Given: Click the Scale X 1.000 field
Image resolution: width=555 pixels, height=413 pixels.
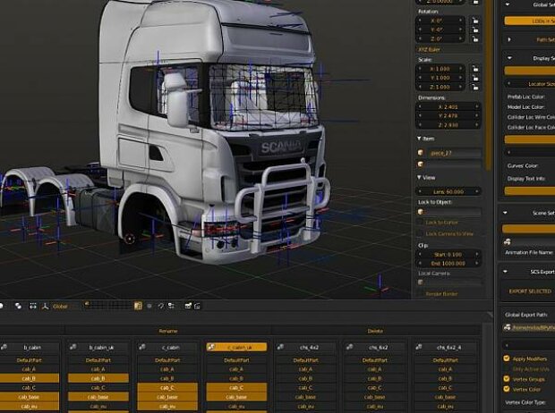Looking at the screenshot, I should point(440,69).
